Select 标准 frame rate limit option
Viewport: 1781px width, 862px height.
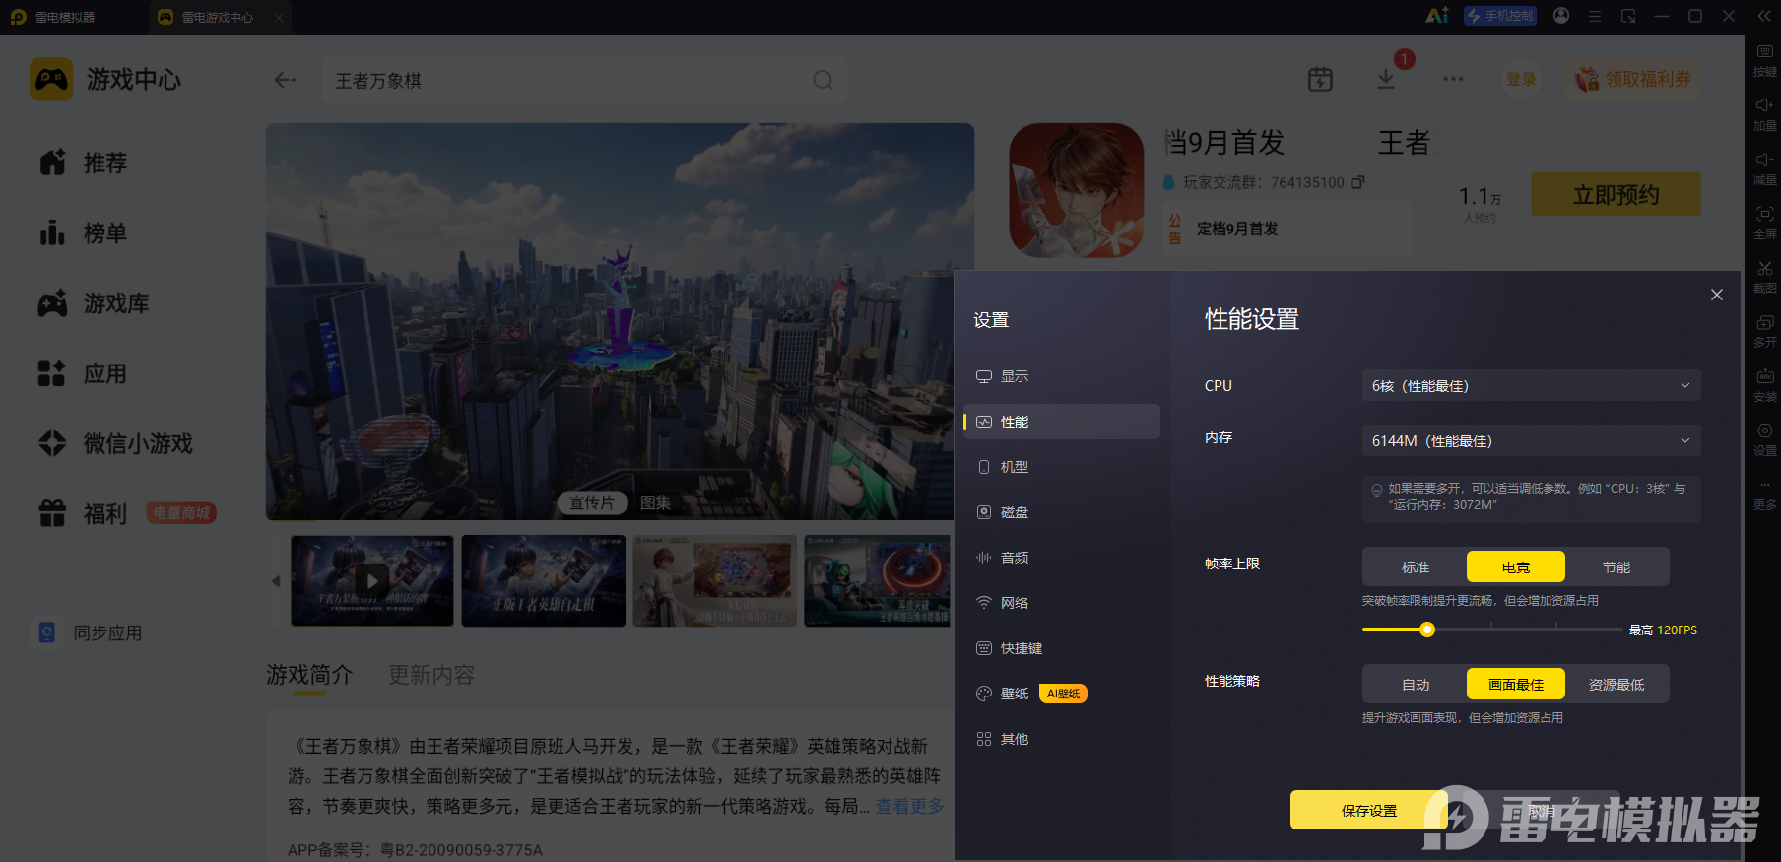click(1416, 566)
